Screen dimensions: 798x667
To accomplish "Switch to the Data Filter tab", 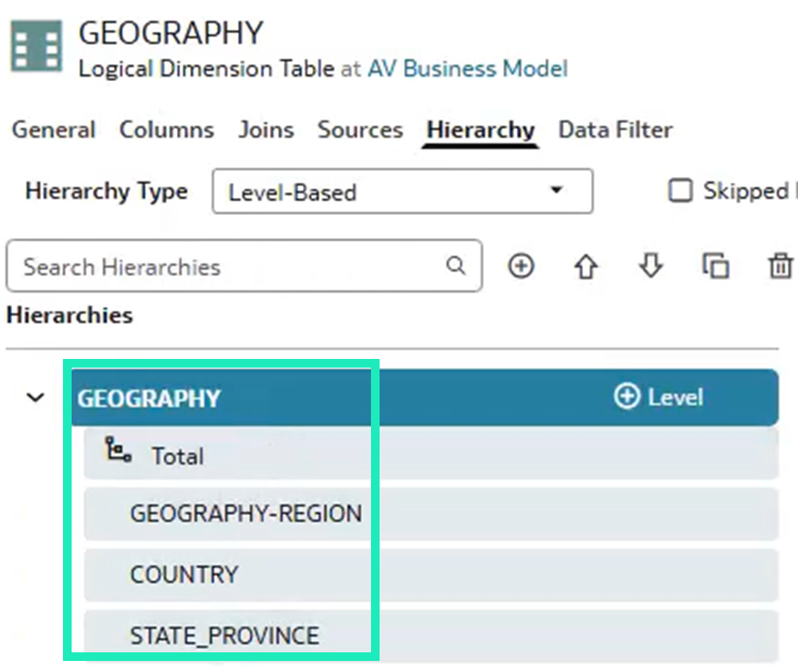I will pyautogui.click(x=614, y=129).
